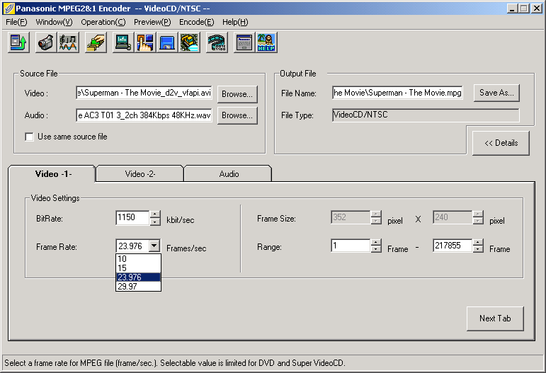Click the Panasonic window about icon
This screenshot has width=546, height=373.
coord(244,42)
